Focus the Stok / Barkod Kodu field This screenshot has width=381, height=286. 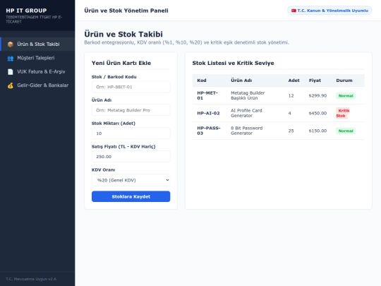click(131, 87)
